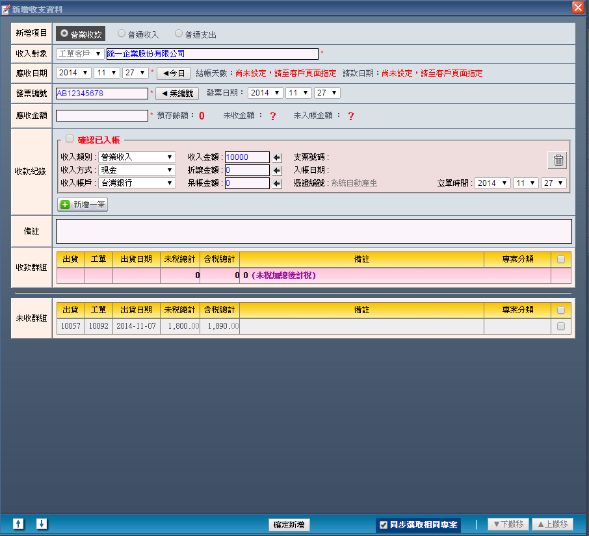Click arrow icon beside 折讓金額 field
This screenshot has height=536, width=589.
[277, 170]
